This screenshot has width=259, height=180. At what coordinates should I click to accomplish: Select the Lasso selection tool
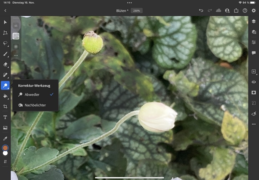[5, 43]
